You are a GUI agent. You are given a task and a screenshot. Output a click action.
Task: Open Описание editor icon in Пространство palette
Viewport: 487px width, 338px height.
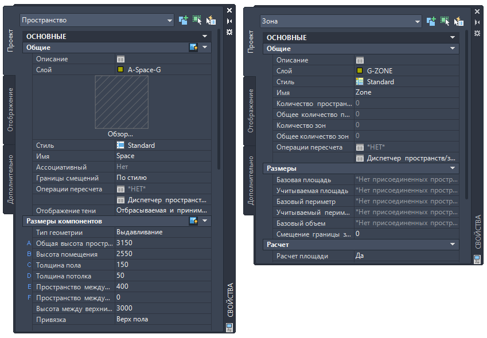click(x=120, y=59)
